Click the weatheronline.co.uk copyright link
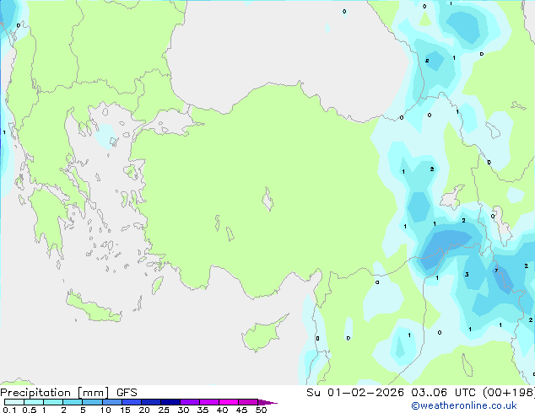 coord(463,405)
